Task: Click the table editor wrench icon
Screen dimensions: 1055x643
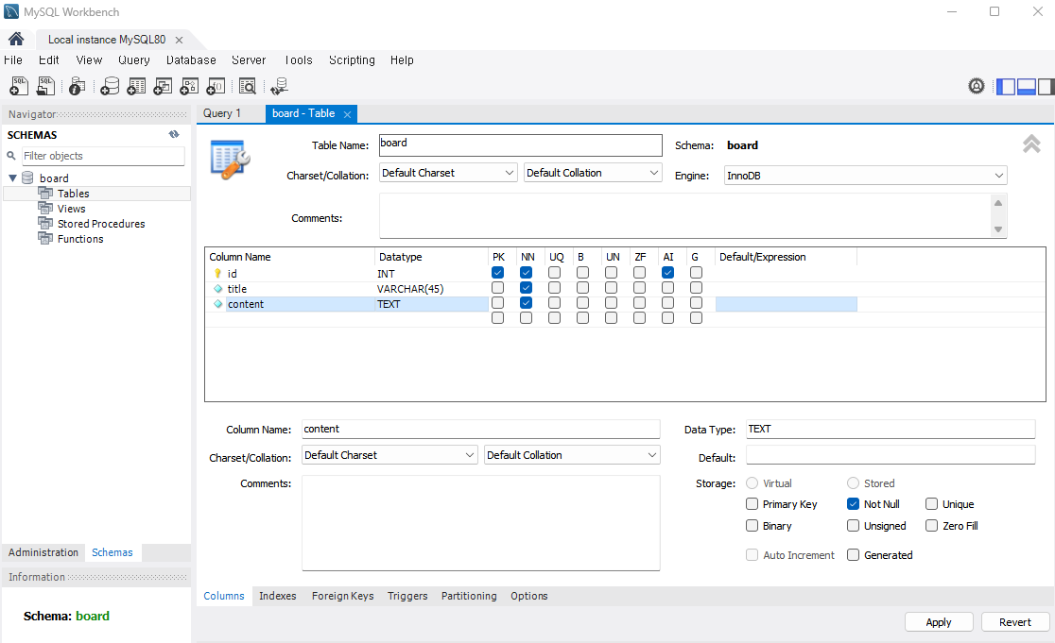Action: pyautogui.click(x=230, y=160)
